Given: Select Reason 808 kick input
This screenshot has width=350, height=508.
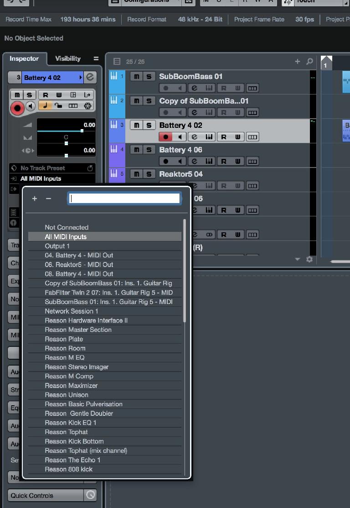Looking at the screenshot, I should coord(105,469).
